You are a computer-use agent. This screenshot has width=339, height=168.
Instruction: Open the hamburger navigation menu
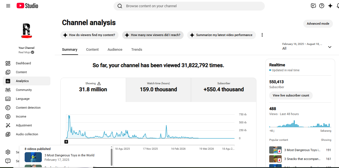[x=8, y=6]
